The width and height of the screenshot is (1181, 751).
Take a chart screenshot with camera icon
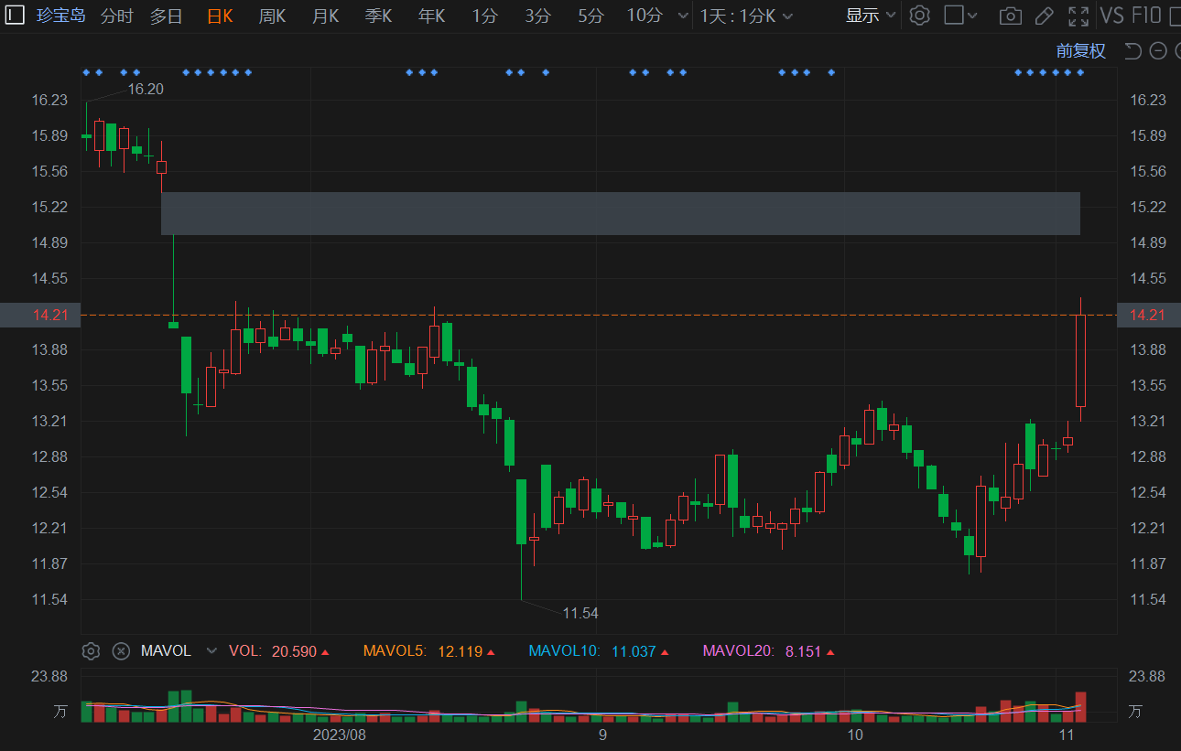click(1010, 16)
